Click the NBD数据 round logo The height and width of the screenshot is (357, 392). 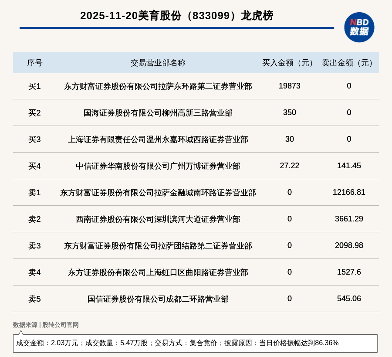[x=359, y=27]
